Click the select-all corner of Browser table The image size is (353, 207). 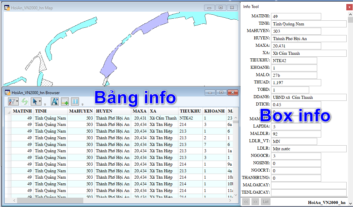tap(8, 111)
